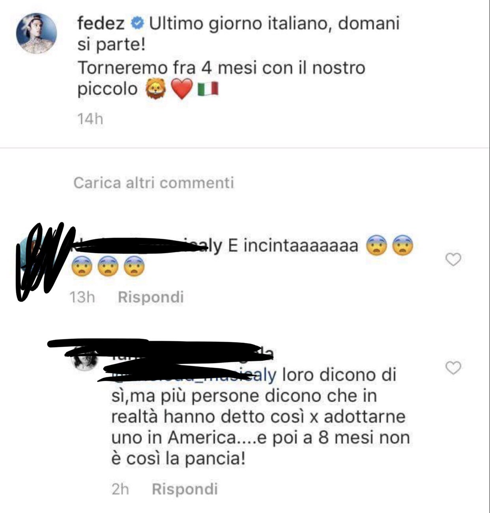This screenshot has width=490, height=513.
Task: Open the fedez username link
Action: click(x=101, y=24)
